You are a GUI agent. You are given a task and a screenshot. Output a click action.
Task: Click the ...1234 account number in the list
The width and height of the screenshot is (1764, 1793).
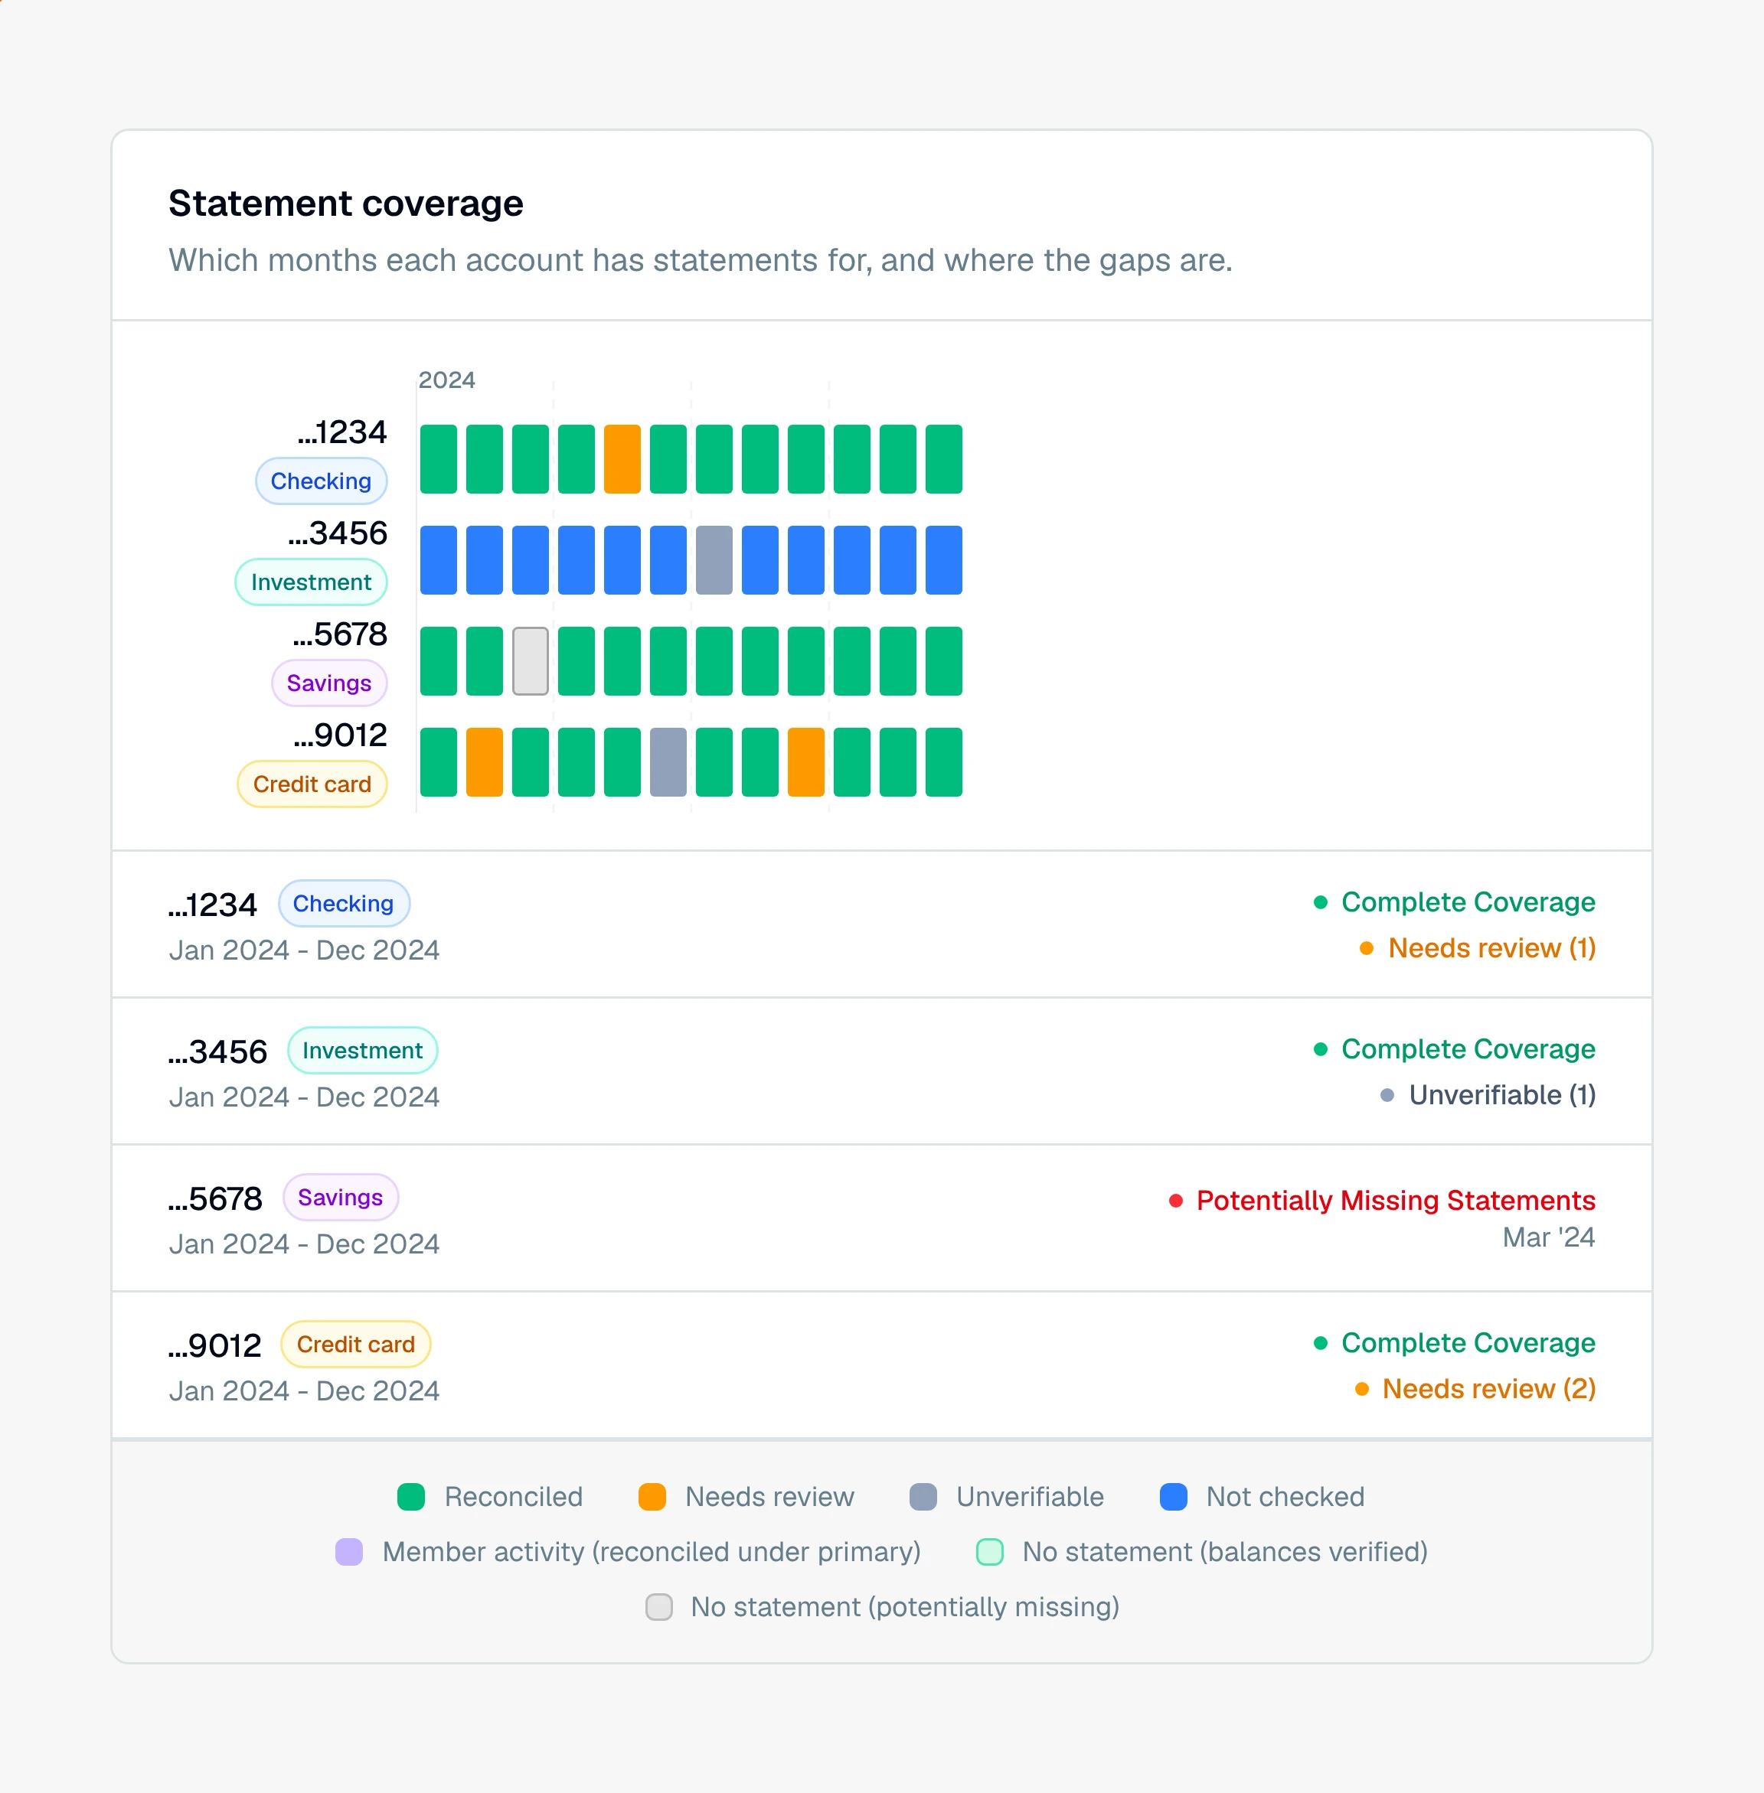tap(213, 905)
